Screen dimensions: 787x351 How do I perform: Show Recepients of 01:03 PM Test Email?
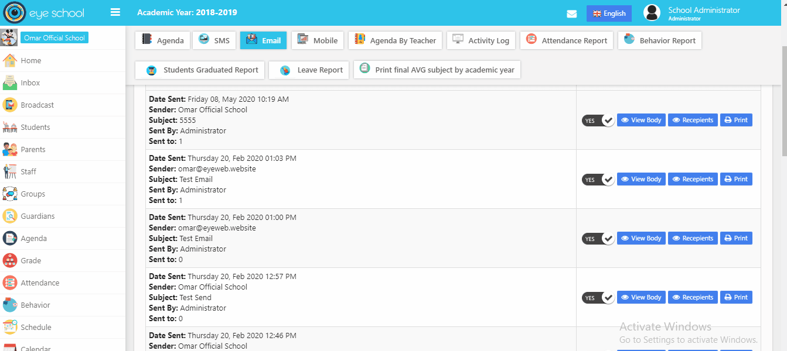pyautogui.click(x=693, y=179)
